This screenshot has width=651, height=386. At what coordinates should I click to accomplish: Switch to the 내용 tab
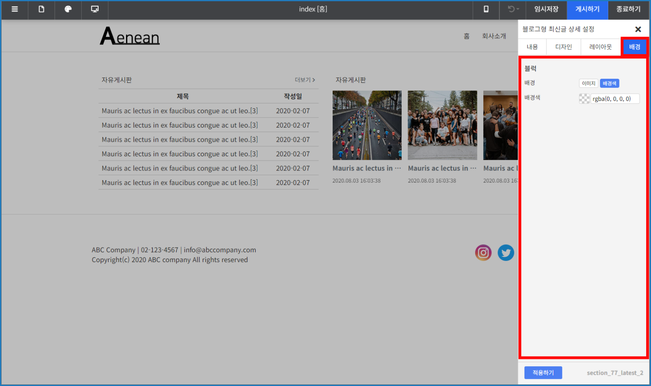[x=532, y=47]
